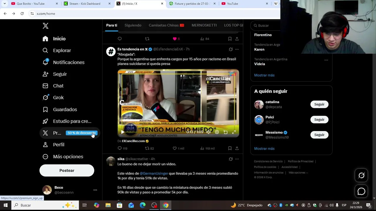The width and height of the screenshot is (376, 211).
Task: Open Estudio para creadores
Action: (x=67, y=121)
